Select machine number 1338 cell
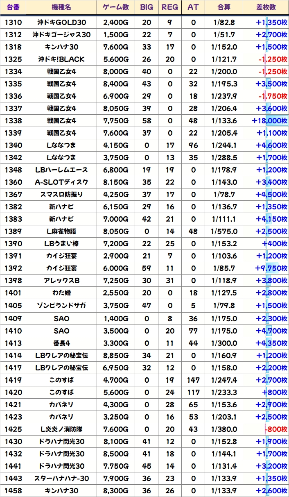This screenshot has height=497, width=289. coord(13,121)
